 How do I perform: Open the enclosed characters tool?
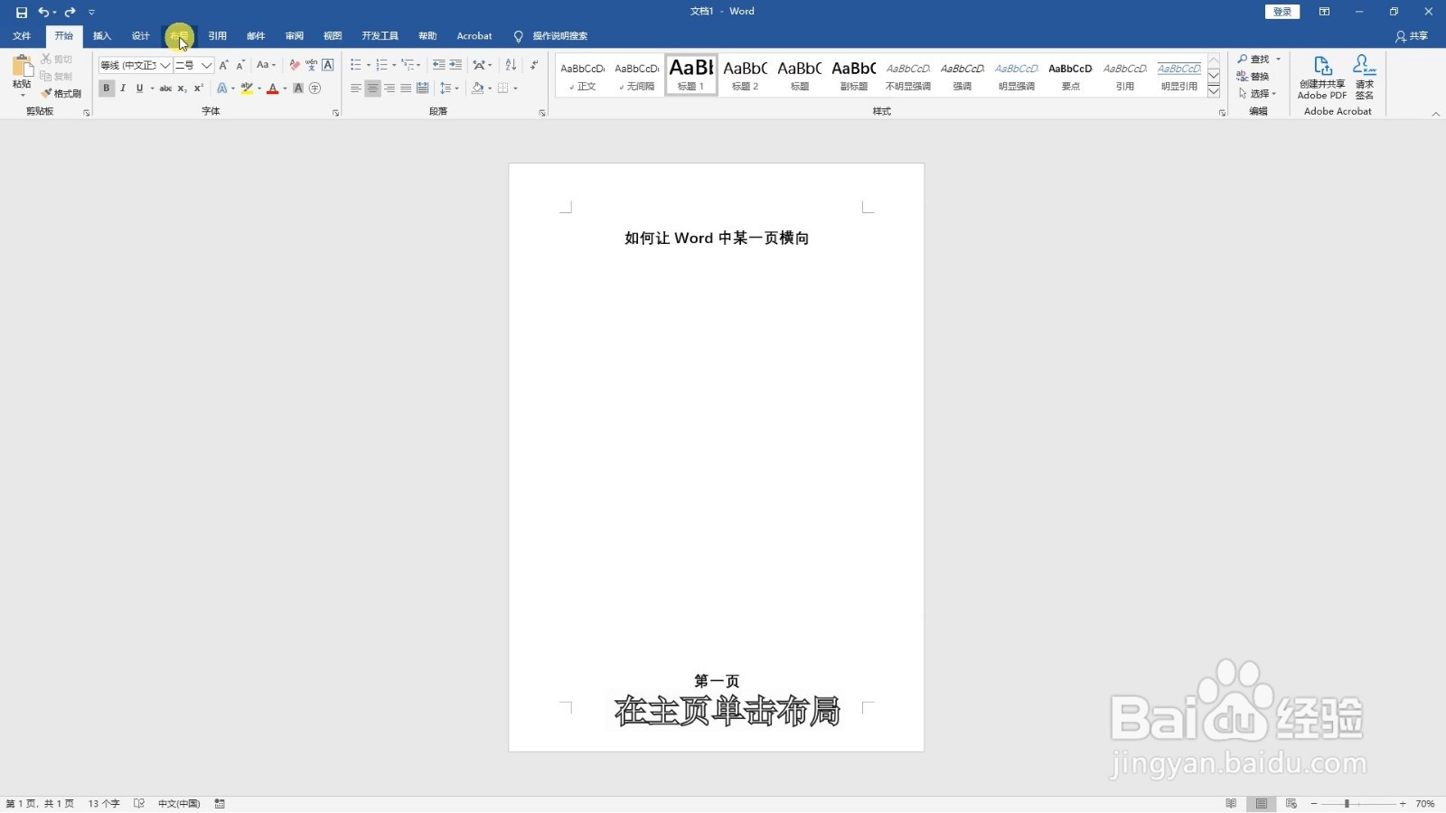coord(315,89)
